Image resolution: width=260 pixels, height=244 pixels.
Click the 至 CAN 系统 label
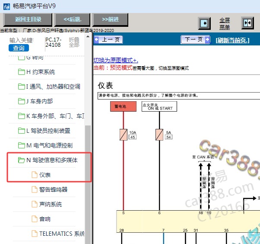[203, 157]
